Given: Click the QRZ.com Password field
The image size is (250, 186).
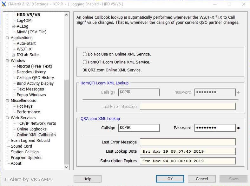Looking at the screenshot, I should 215,128.
